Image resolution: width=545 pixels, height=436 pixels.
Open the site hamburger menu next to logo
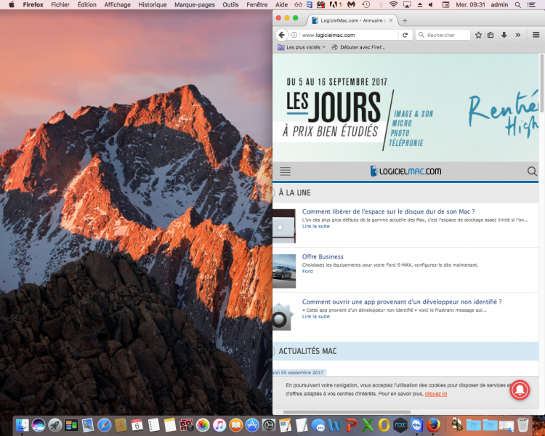coord(285,171)
